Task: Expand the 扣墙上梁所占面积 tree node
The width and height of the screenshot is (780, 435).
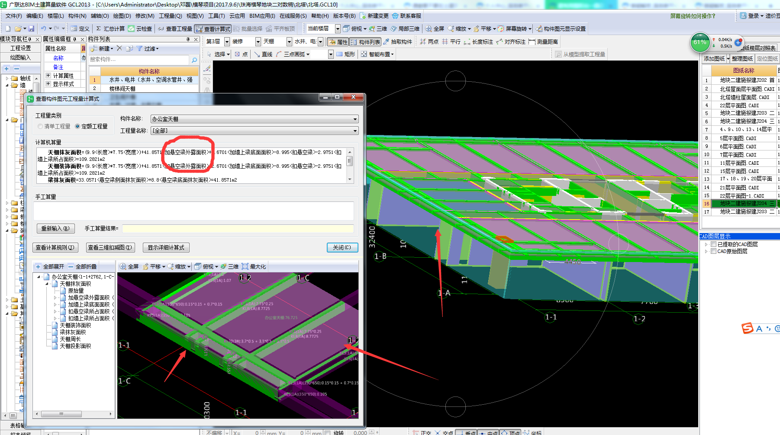Action: pyautogui.click(x=55, y=318)
